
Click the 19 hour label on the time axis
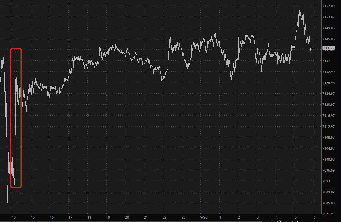108,218
